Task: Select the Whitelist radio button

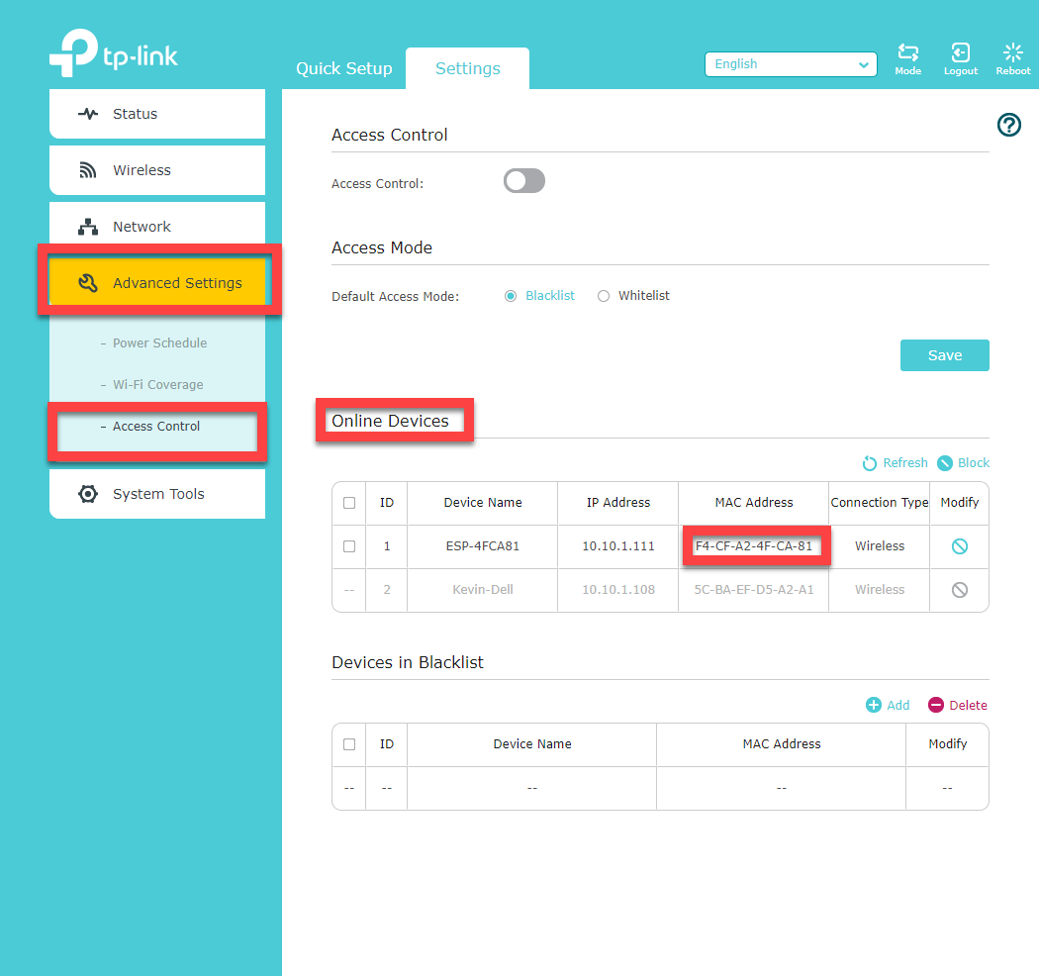Action: tap(603, 296)
